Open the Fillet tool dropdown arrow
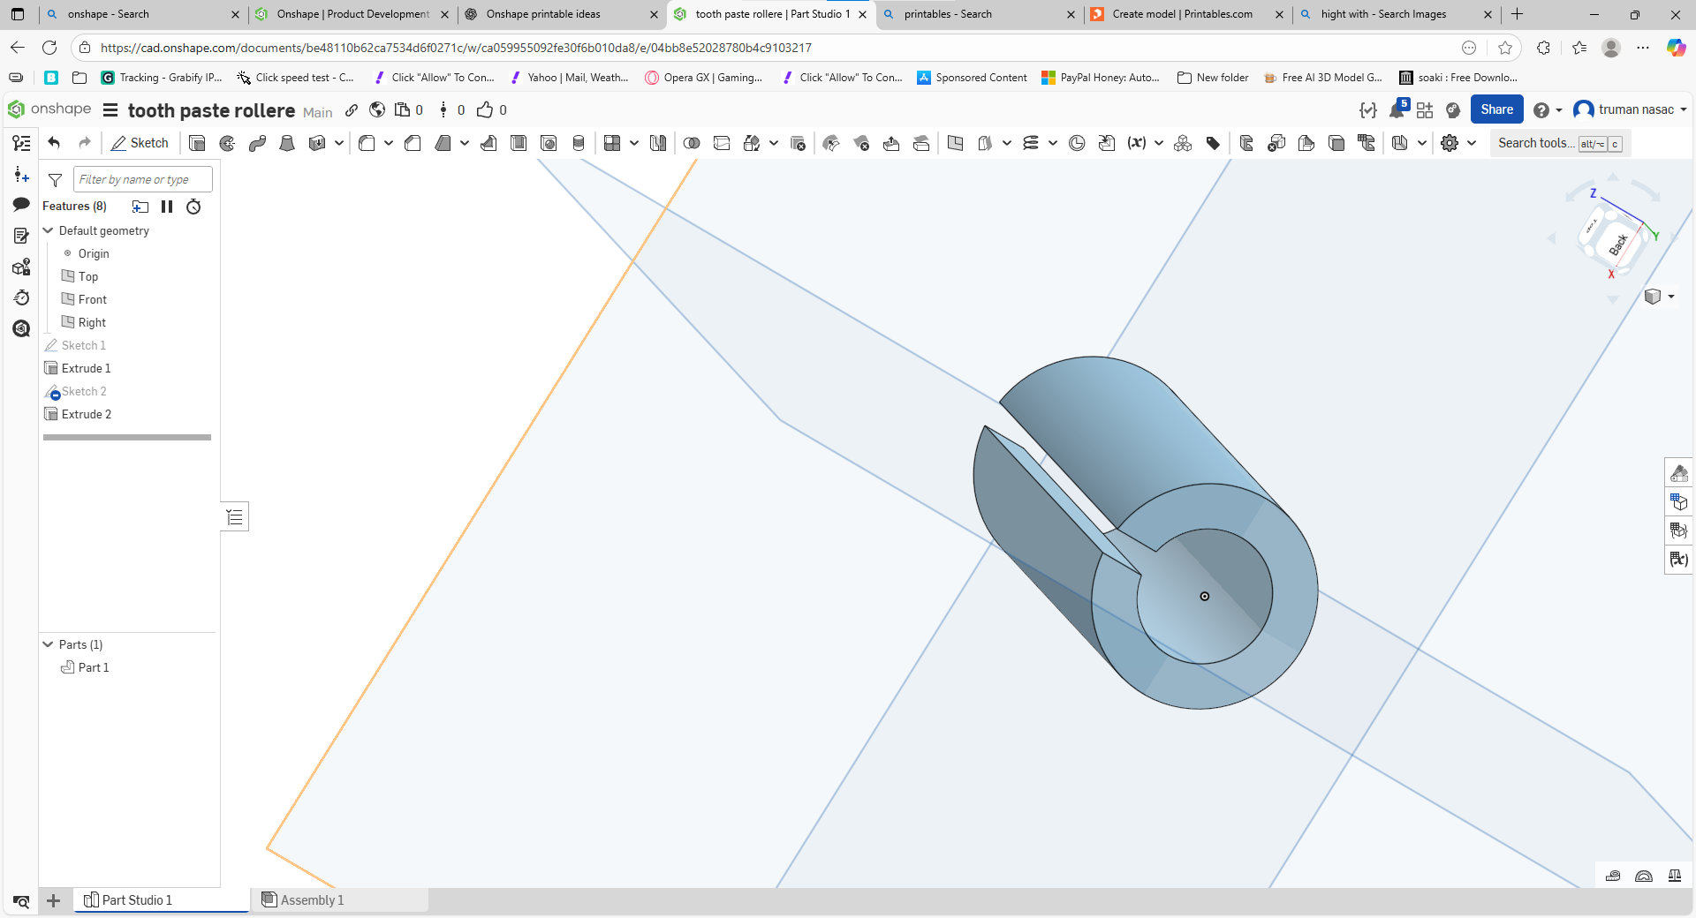Screen dimensions: 1696x918 coord(389,143)
